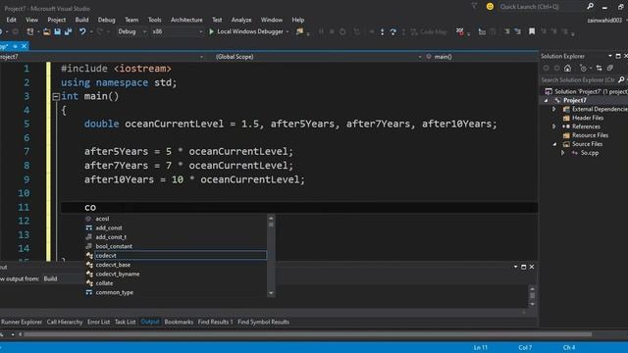Click the Sync with Active Document icon
628x353 pixels.
coord(599,69)
